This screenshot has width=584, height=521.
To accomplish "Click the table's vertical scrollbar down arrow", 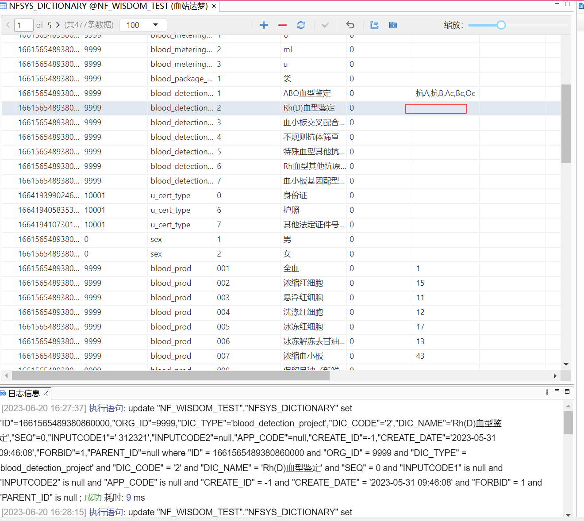I will pyautogui.click(x=566, y=364).
